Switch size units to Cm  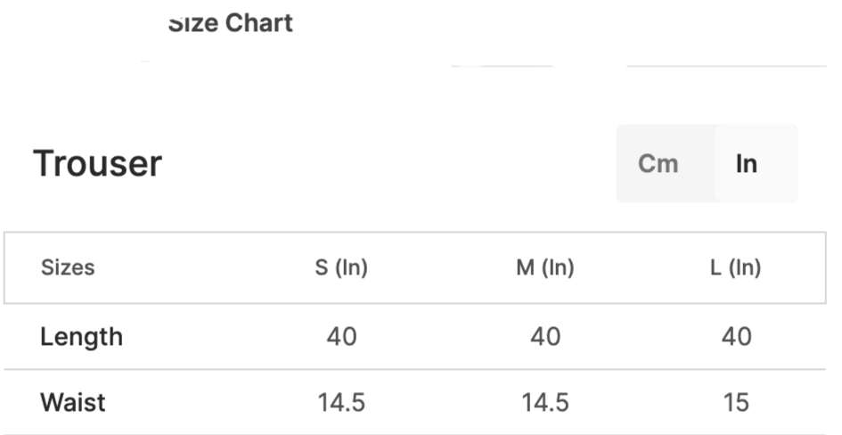(658, 164)
